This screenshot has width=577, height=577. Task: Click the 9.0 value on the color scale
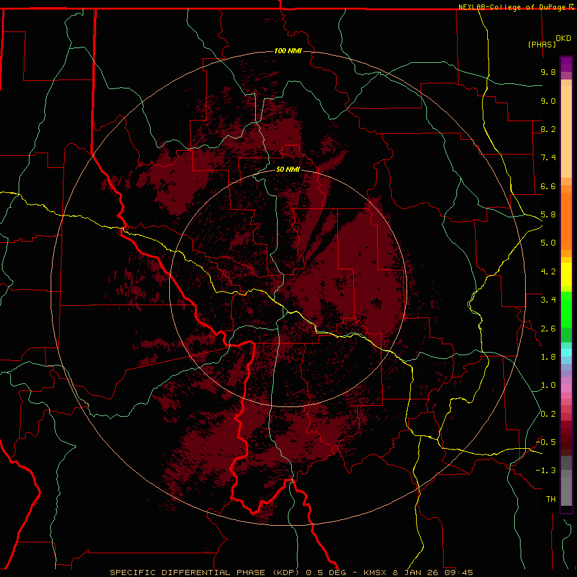[x=548, y=101]
